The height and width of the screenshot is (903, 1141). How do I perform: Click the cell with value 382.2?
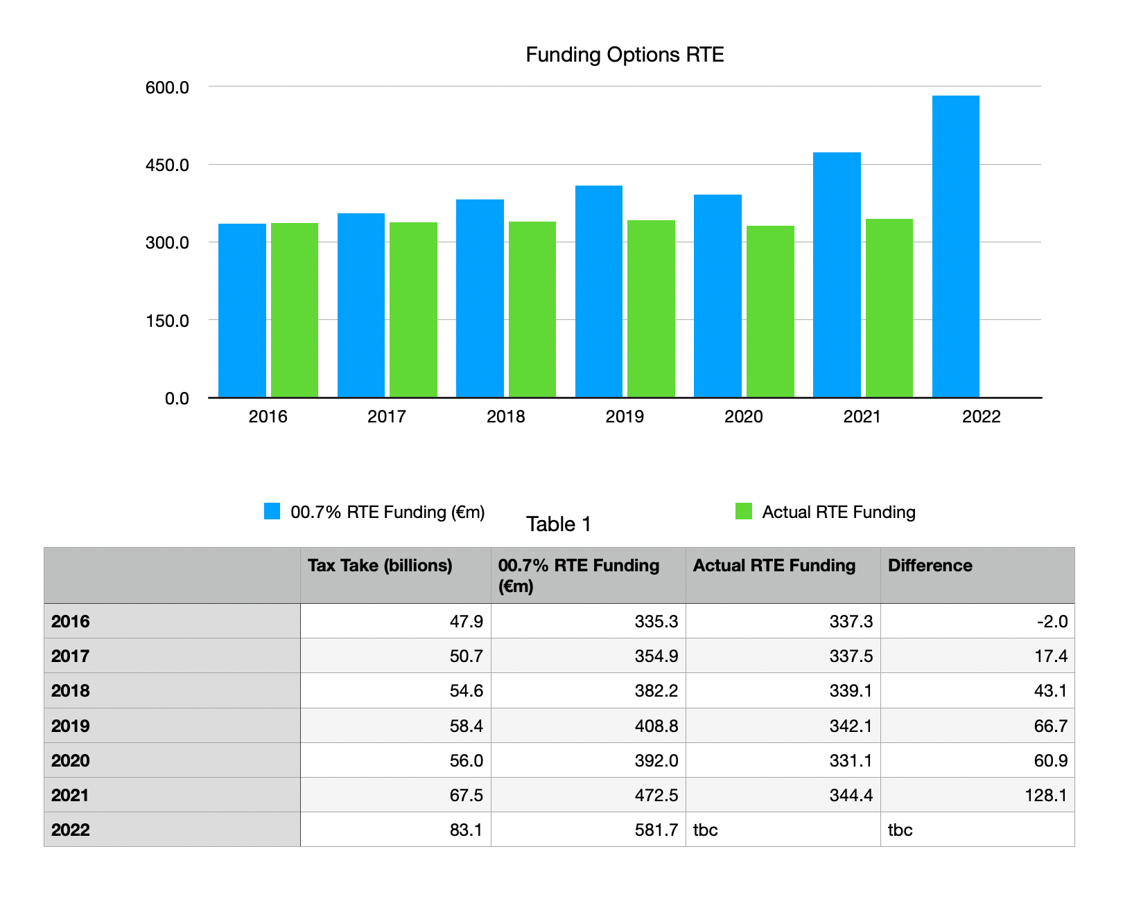[x=588, y=690]
